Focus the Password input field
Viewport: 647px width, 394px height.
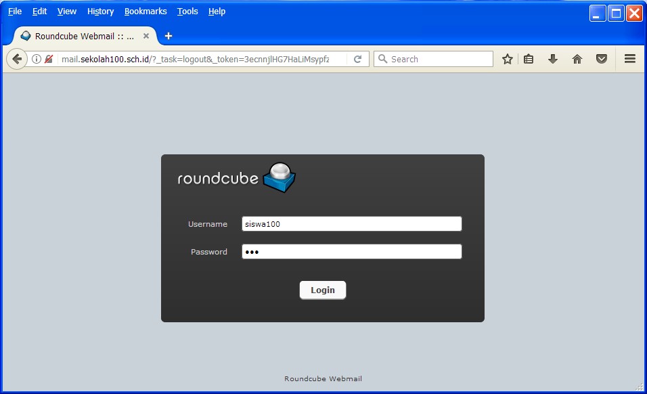coord(351,252)
